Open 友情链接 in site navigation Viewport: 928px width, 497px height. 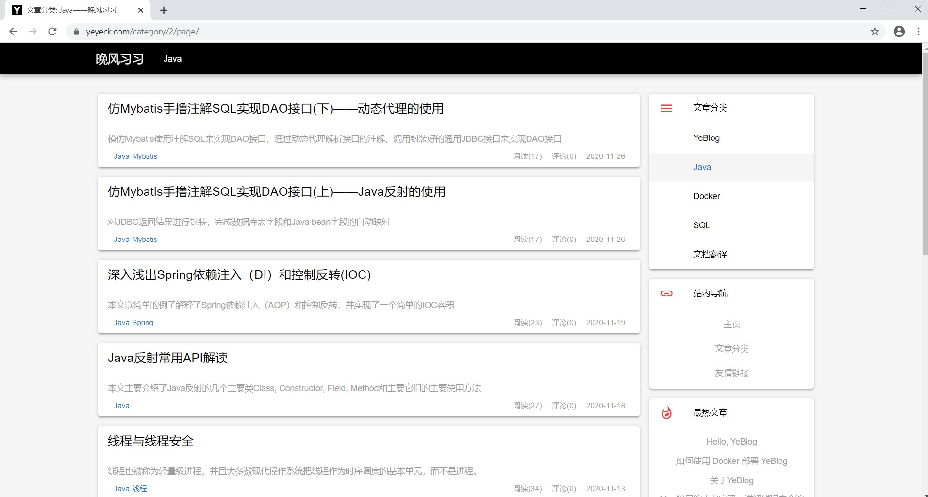[x=731, y=373]
